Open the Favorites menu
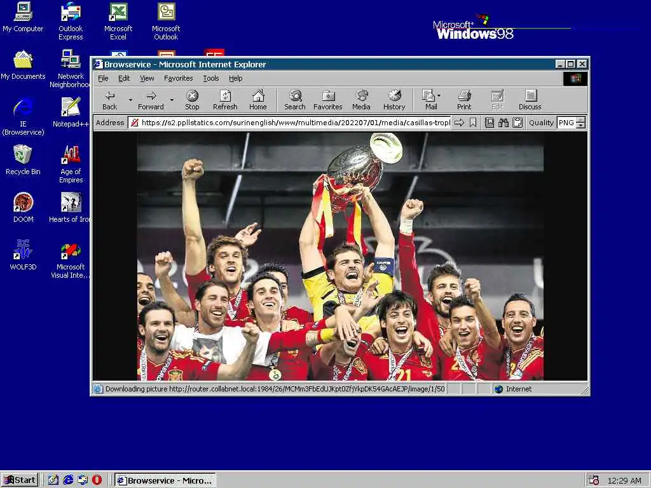 pyautogui.click(x=178, y=78)
